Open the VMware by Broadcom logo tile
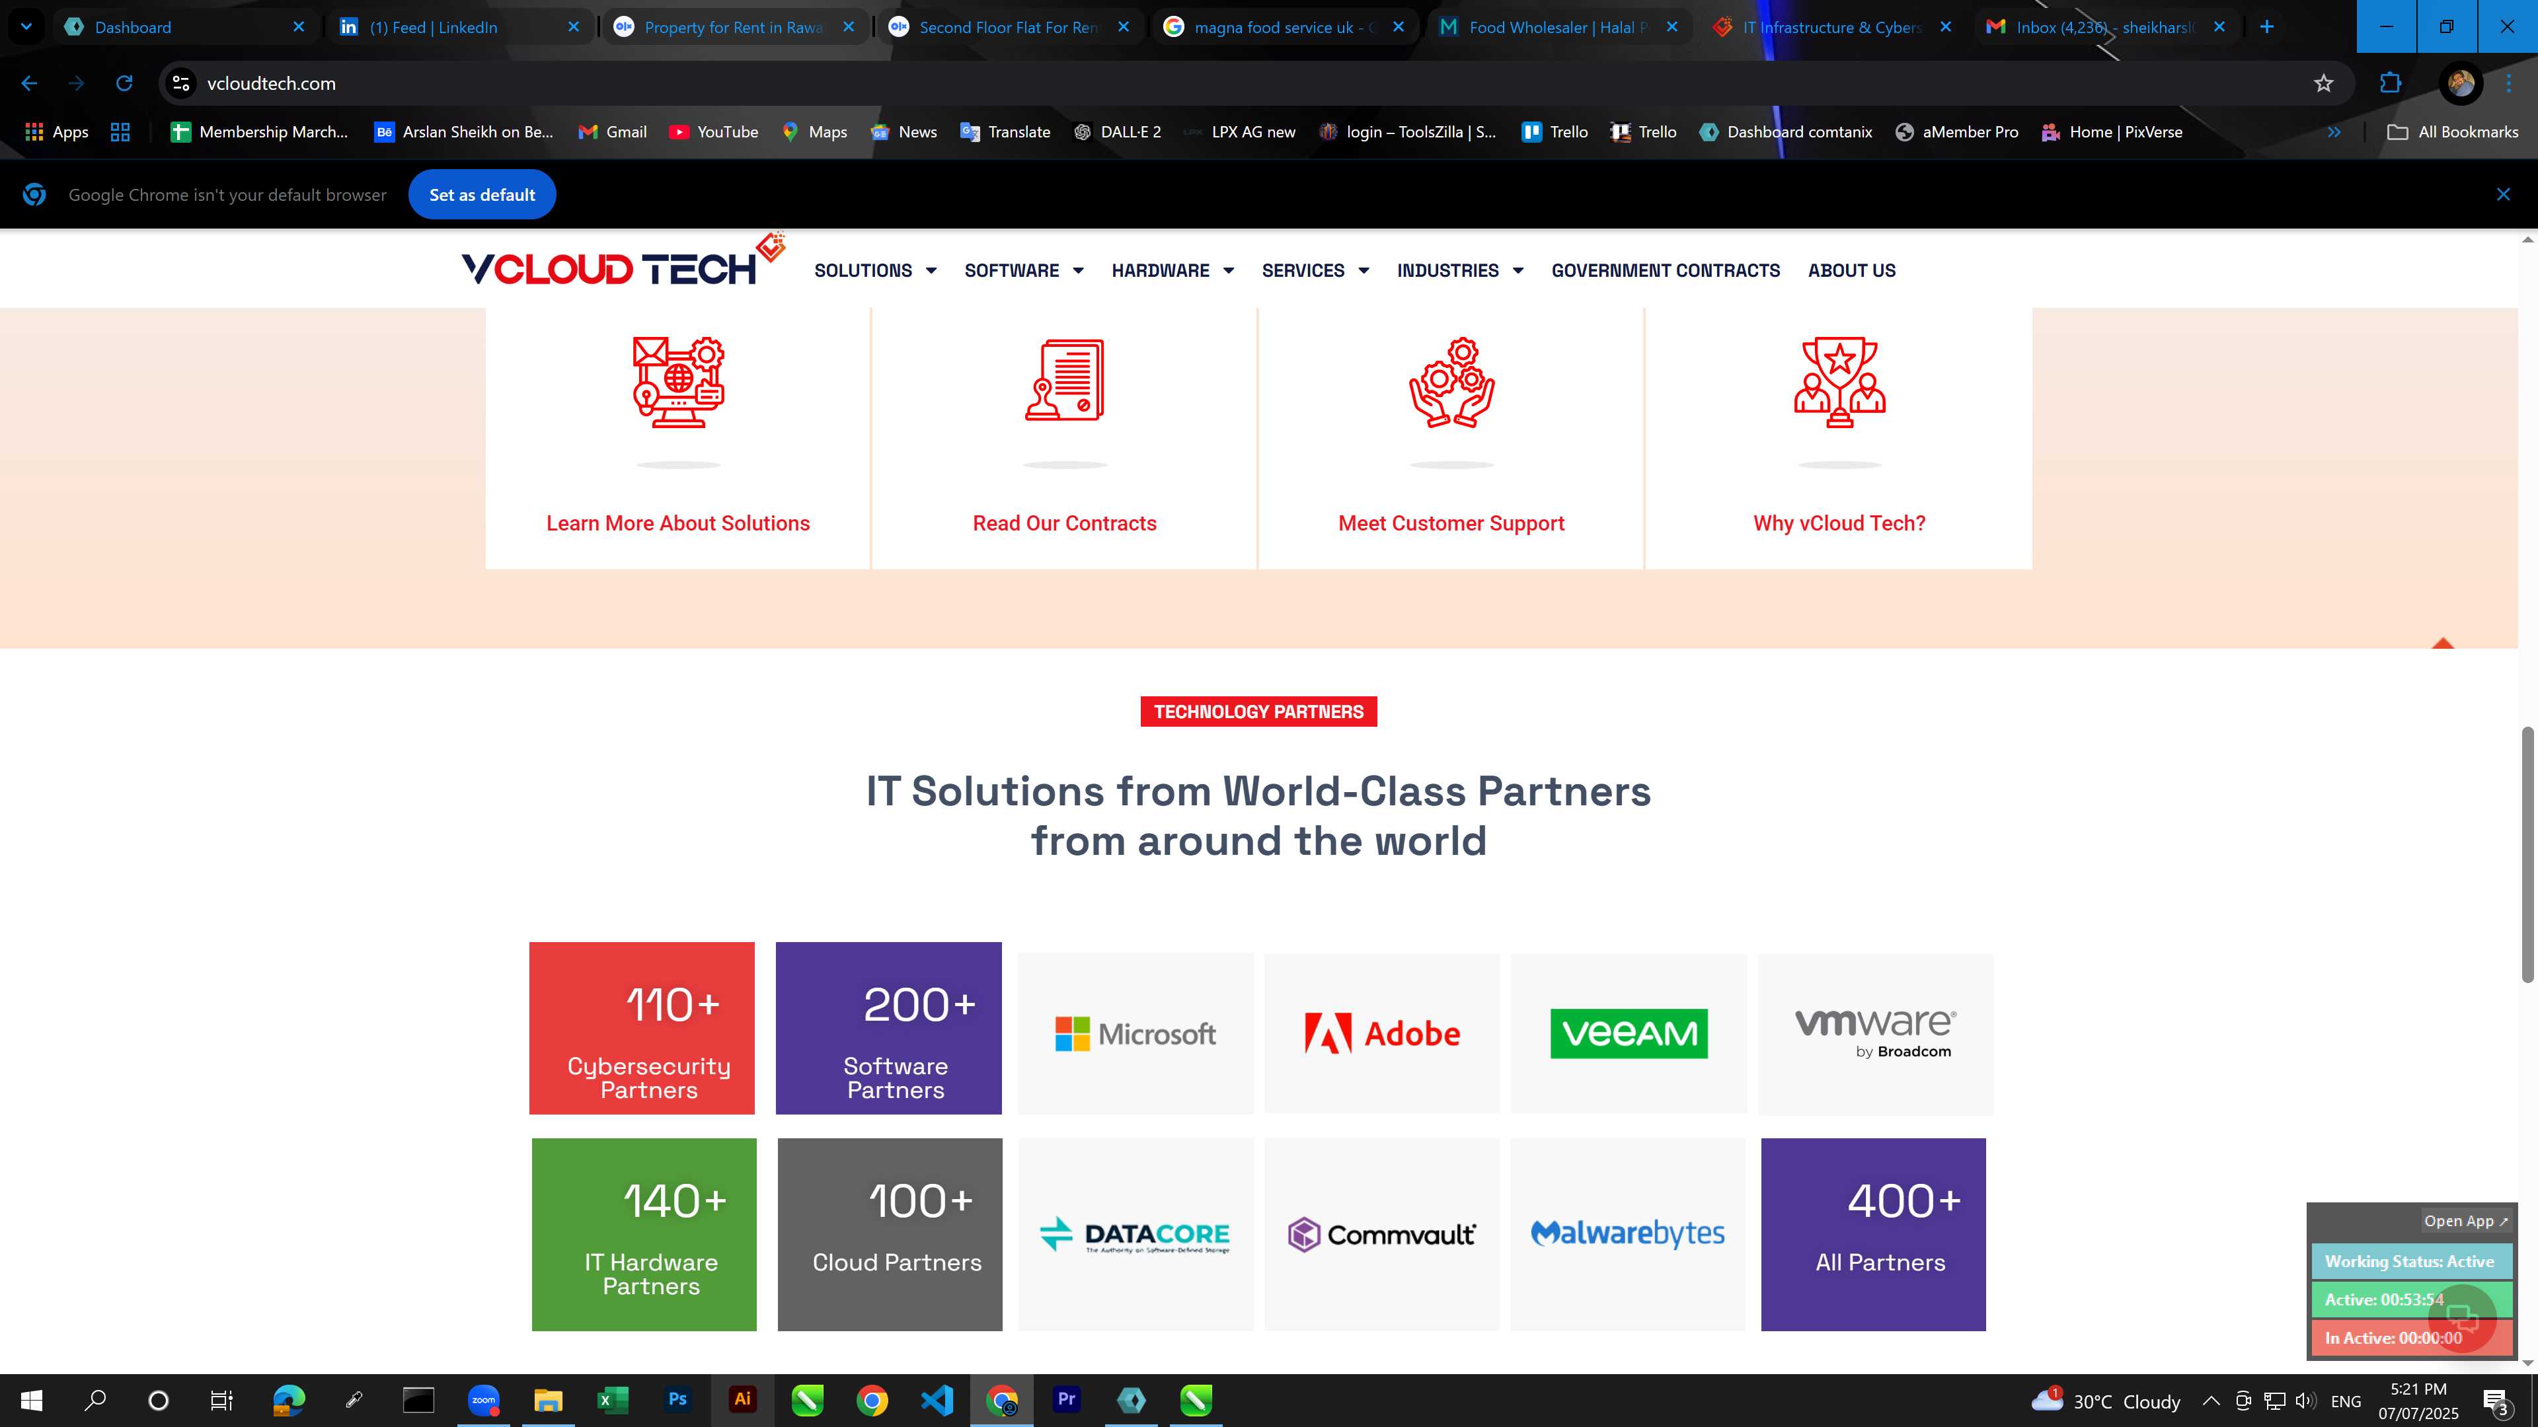The image size is (2538, 1427). pyautogui.click(x=1876, y=1033)
